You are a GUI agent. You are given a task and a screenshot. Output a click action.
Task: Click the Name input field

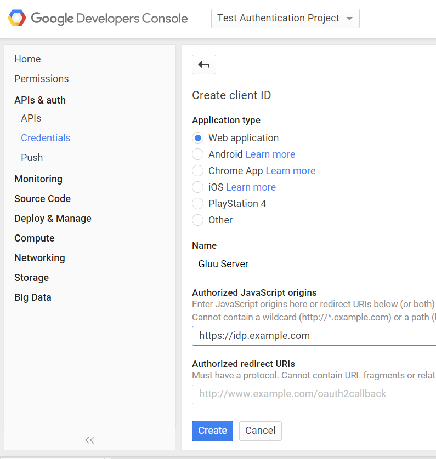click(314, 264)
